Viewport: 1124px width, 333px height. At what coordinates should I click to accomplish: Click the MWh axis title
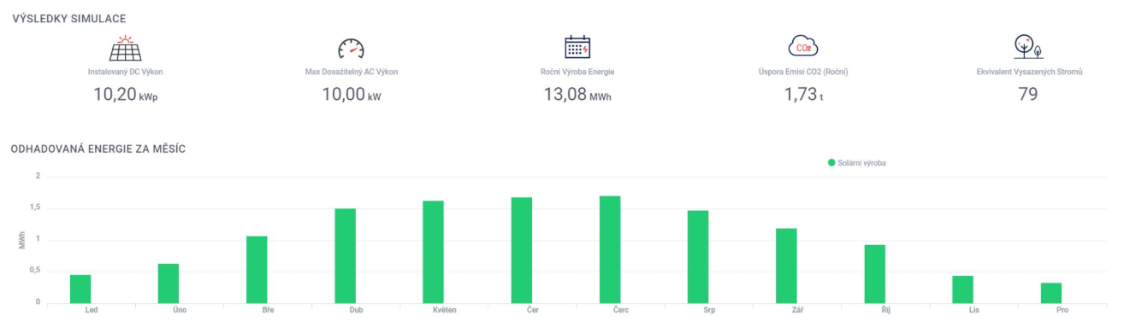coord(21,240)
